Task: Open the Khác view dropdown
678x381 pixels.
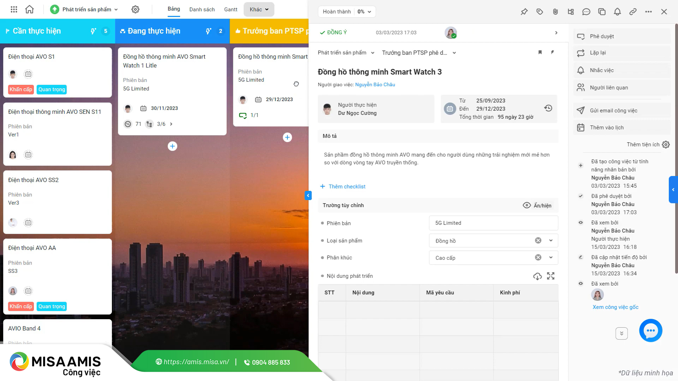Action: tap(259, 10)
